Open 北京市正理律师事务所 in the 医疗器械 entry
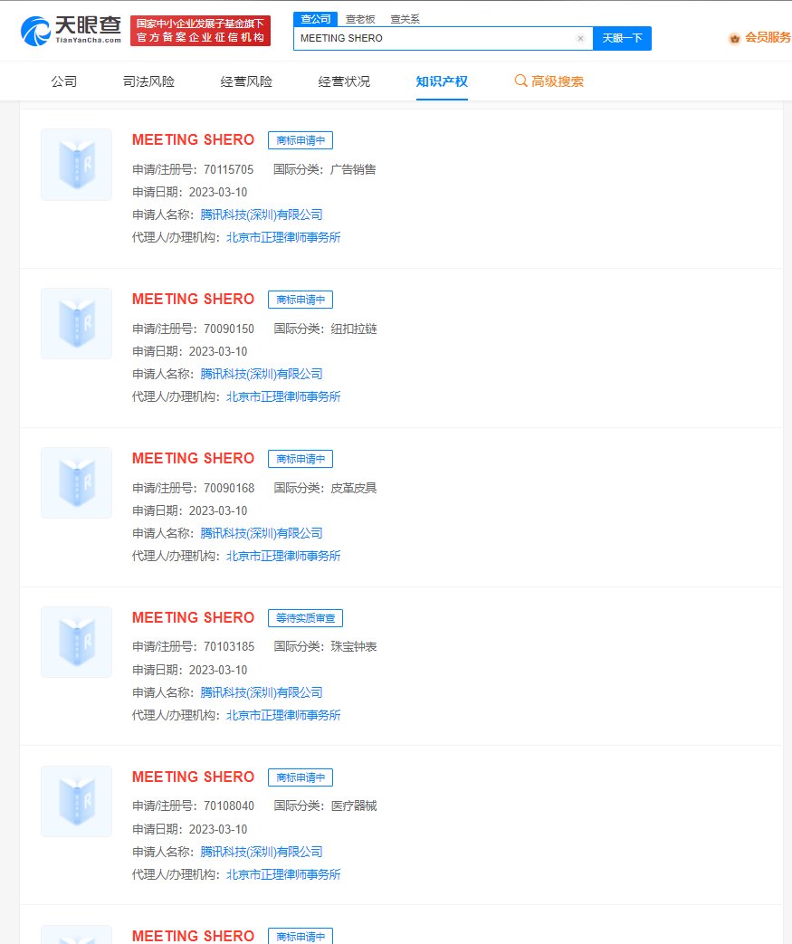 [283, 875]
